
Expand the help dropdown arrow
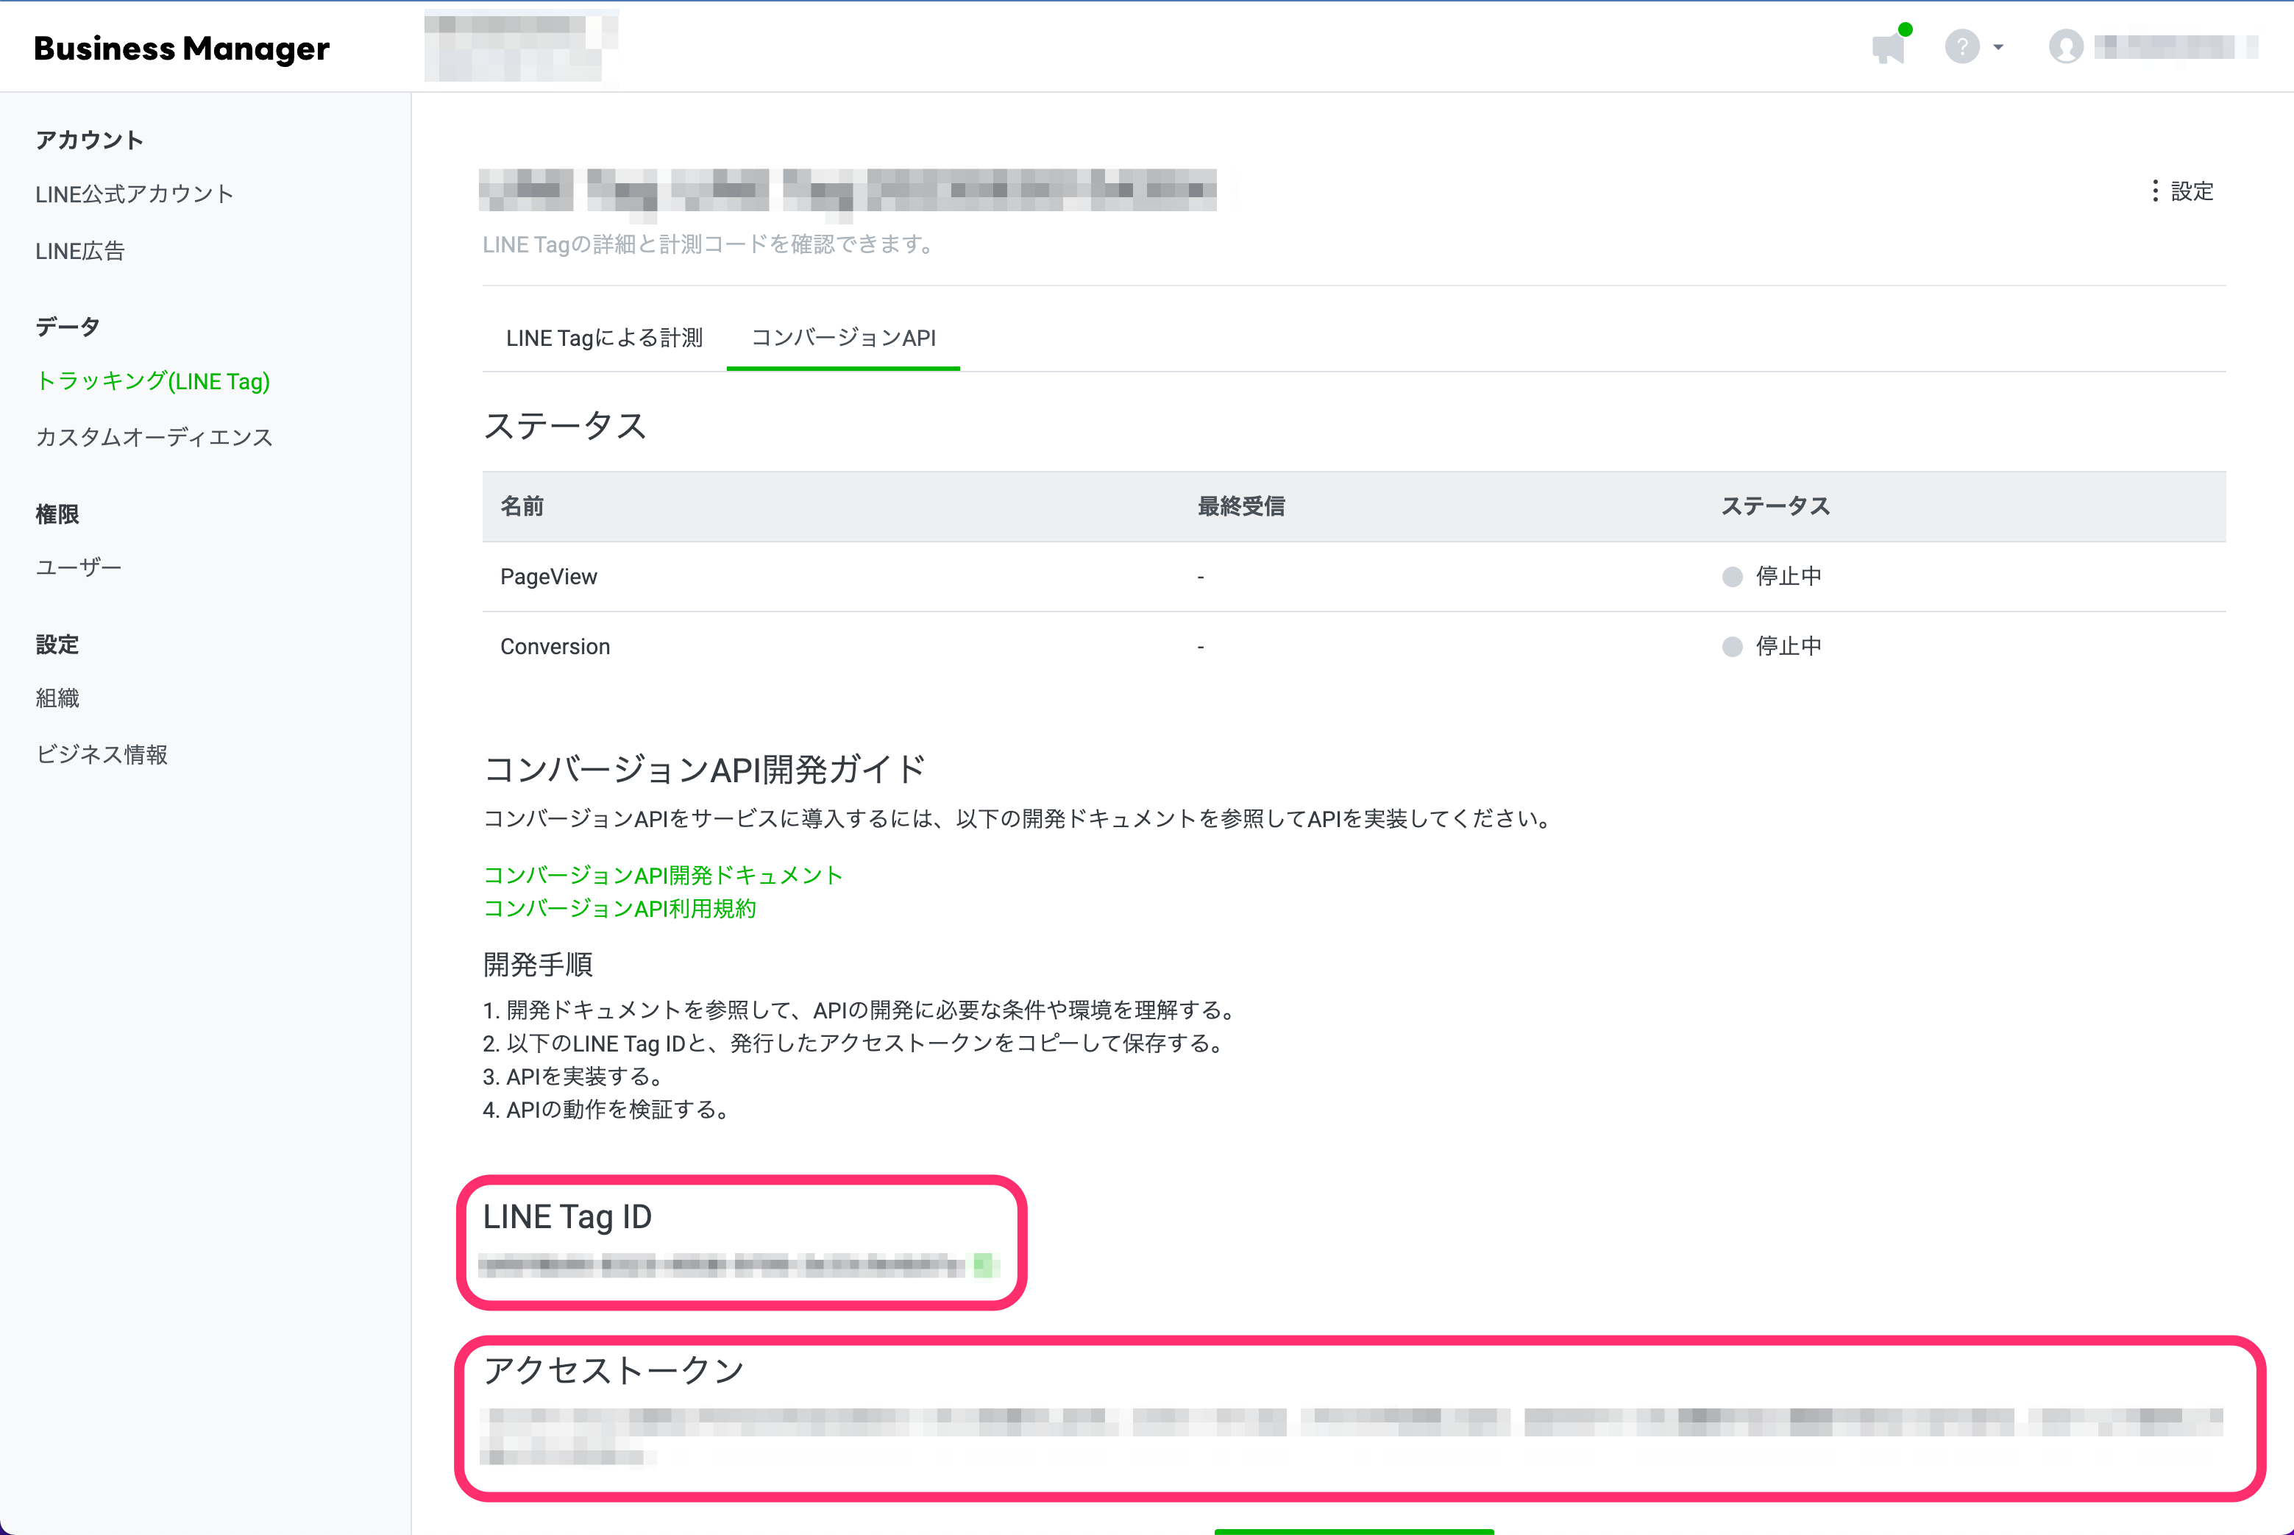pos(1998,47)
